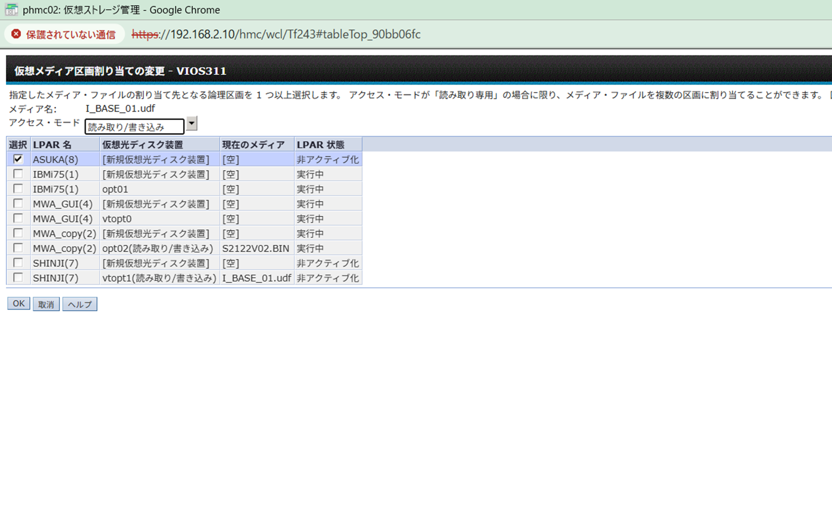This screenshot has height=530, width=832.
Task: Click the [空] media cell in ASUKA(8) row
Action: point(257,159)
